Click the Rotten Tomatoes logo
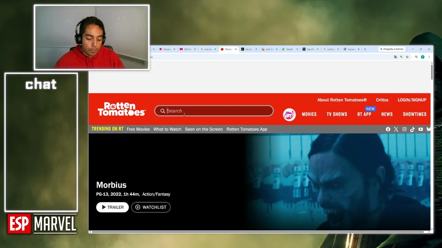 [x=122, y=109]
